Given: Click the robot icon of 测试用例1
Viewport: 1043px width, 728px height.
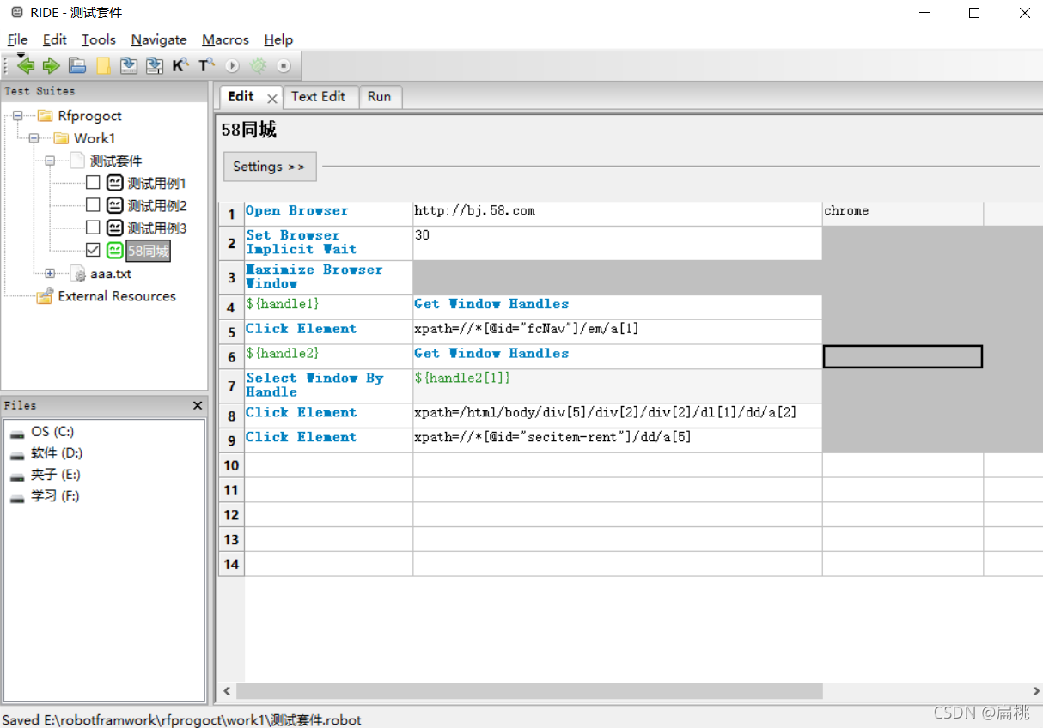Looking at the screenshot, I should 115,183.
